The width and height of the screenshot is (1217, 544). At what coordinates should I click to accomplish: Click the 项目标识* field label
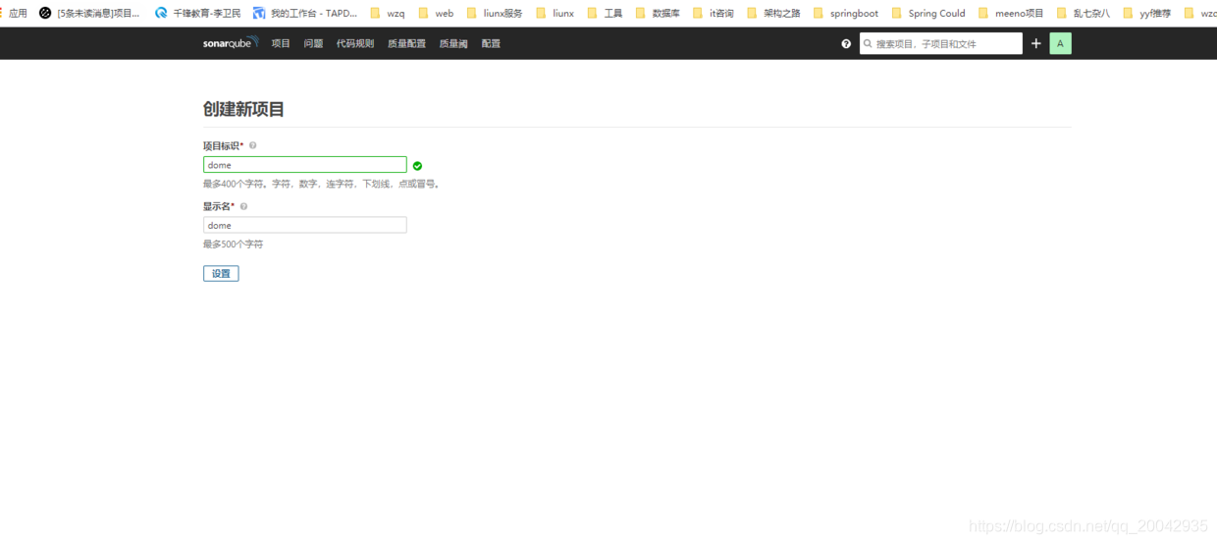pyautogui.click(x=224, y=145)
